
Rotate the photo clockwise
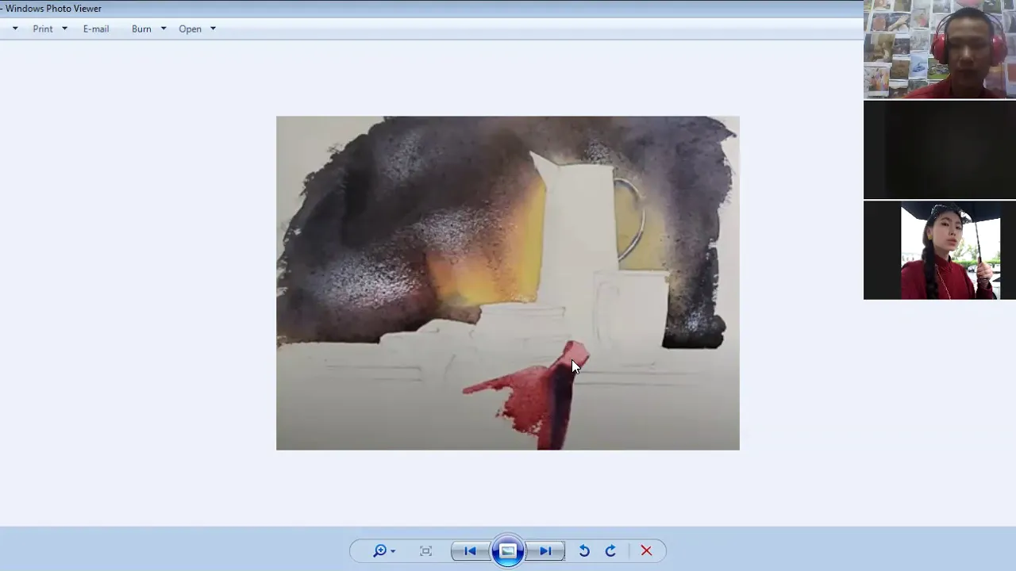tap(610, 551)
